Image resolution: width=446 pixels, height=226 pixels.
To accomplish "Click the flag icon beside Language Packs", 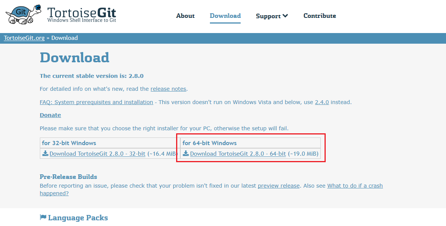I will (x=43, y=218).
